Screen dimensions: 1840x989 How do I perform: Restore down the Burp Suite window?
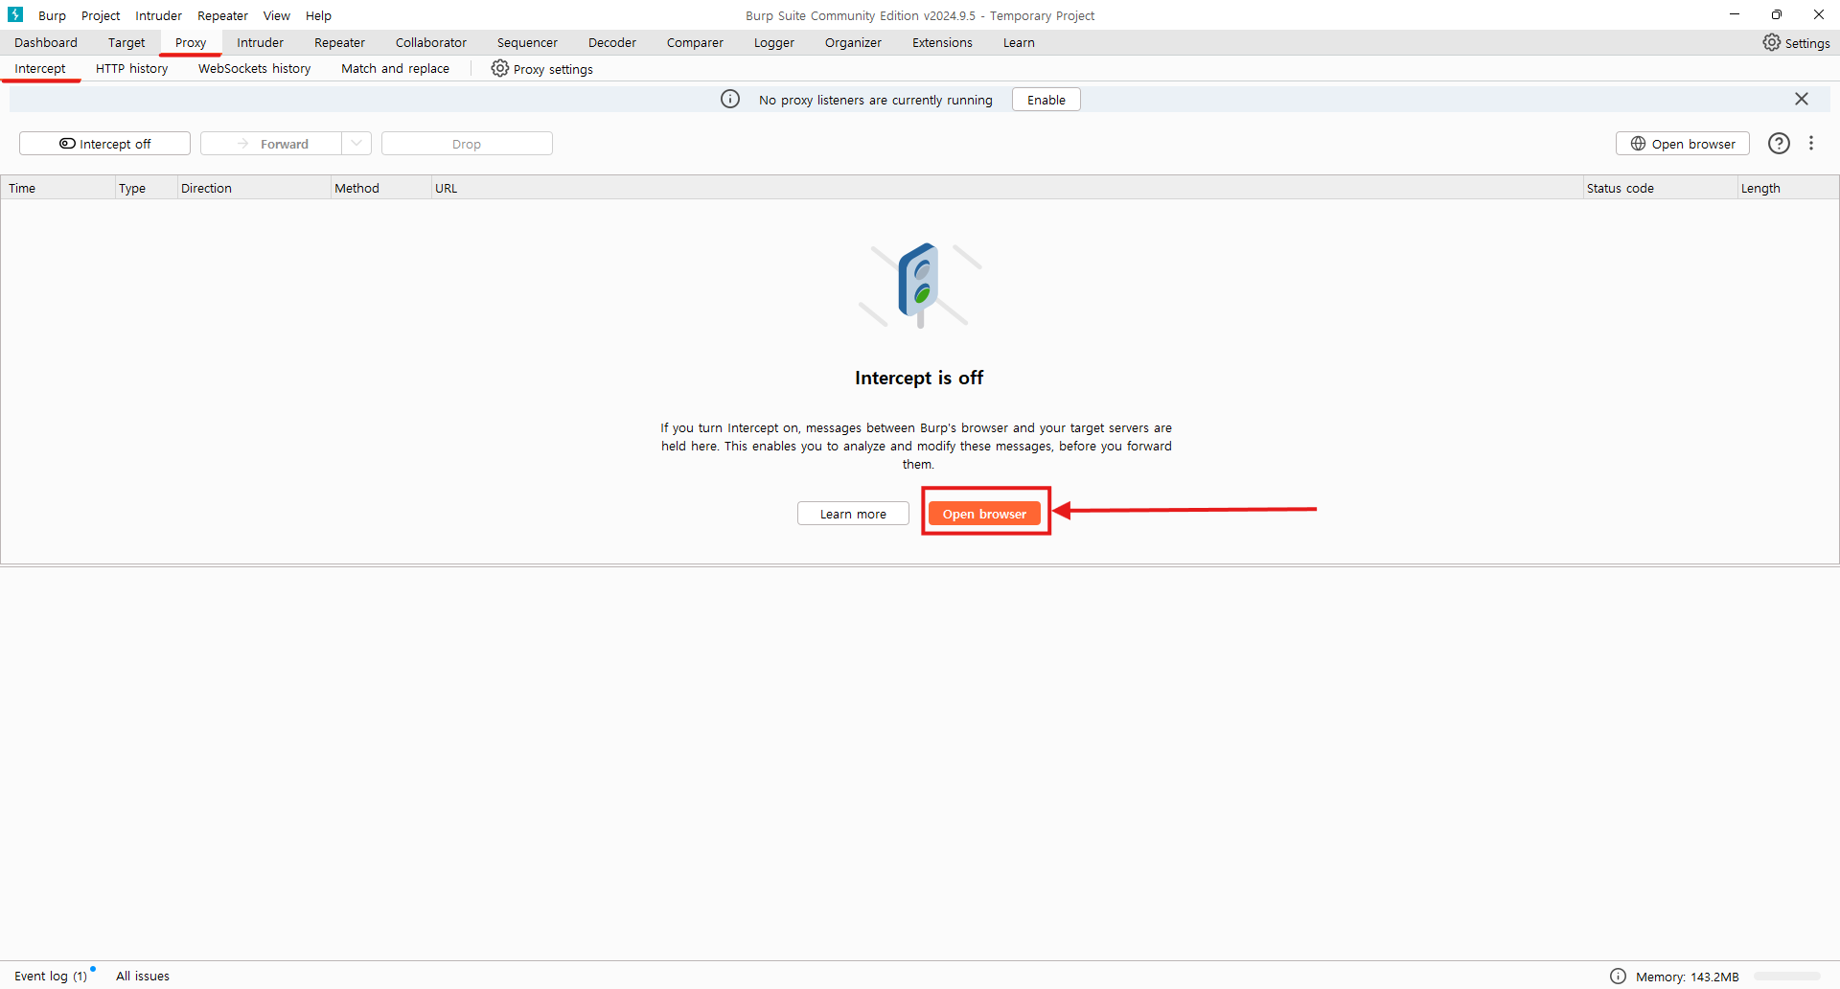coord(1777,14)
